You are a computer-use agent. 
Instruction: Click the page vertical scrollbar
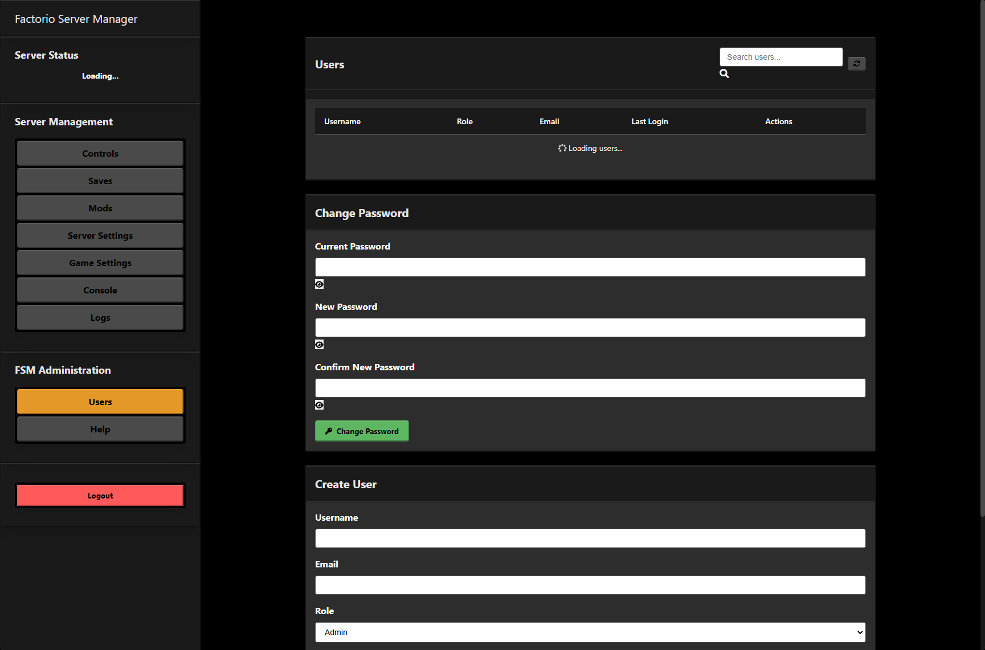pos(982,259)
